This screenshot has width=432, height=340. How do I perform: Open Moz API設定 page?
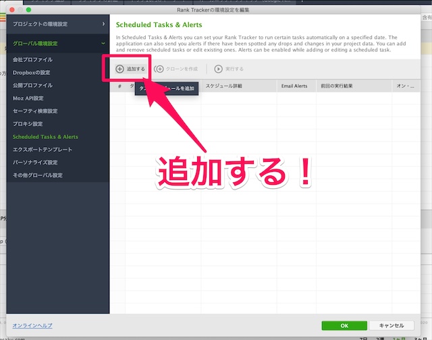[28, 98]
